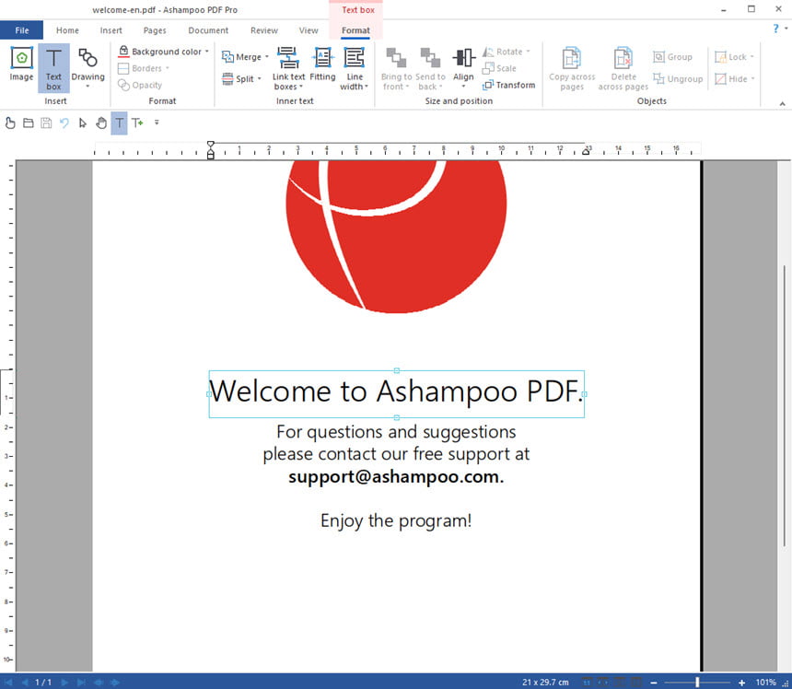Screen dimensions: 792x689
Task: Click the Lock object icon
Action: (720, 56)
